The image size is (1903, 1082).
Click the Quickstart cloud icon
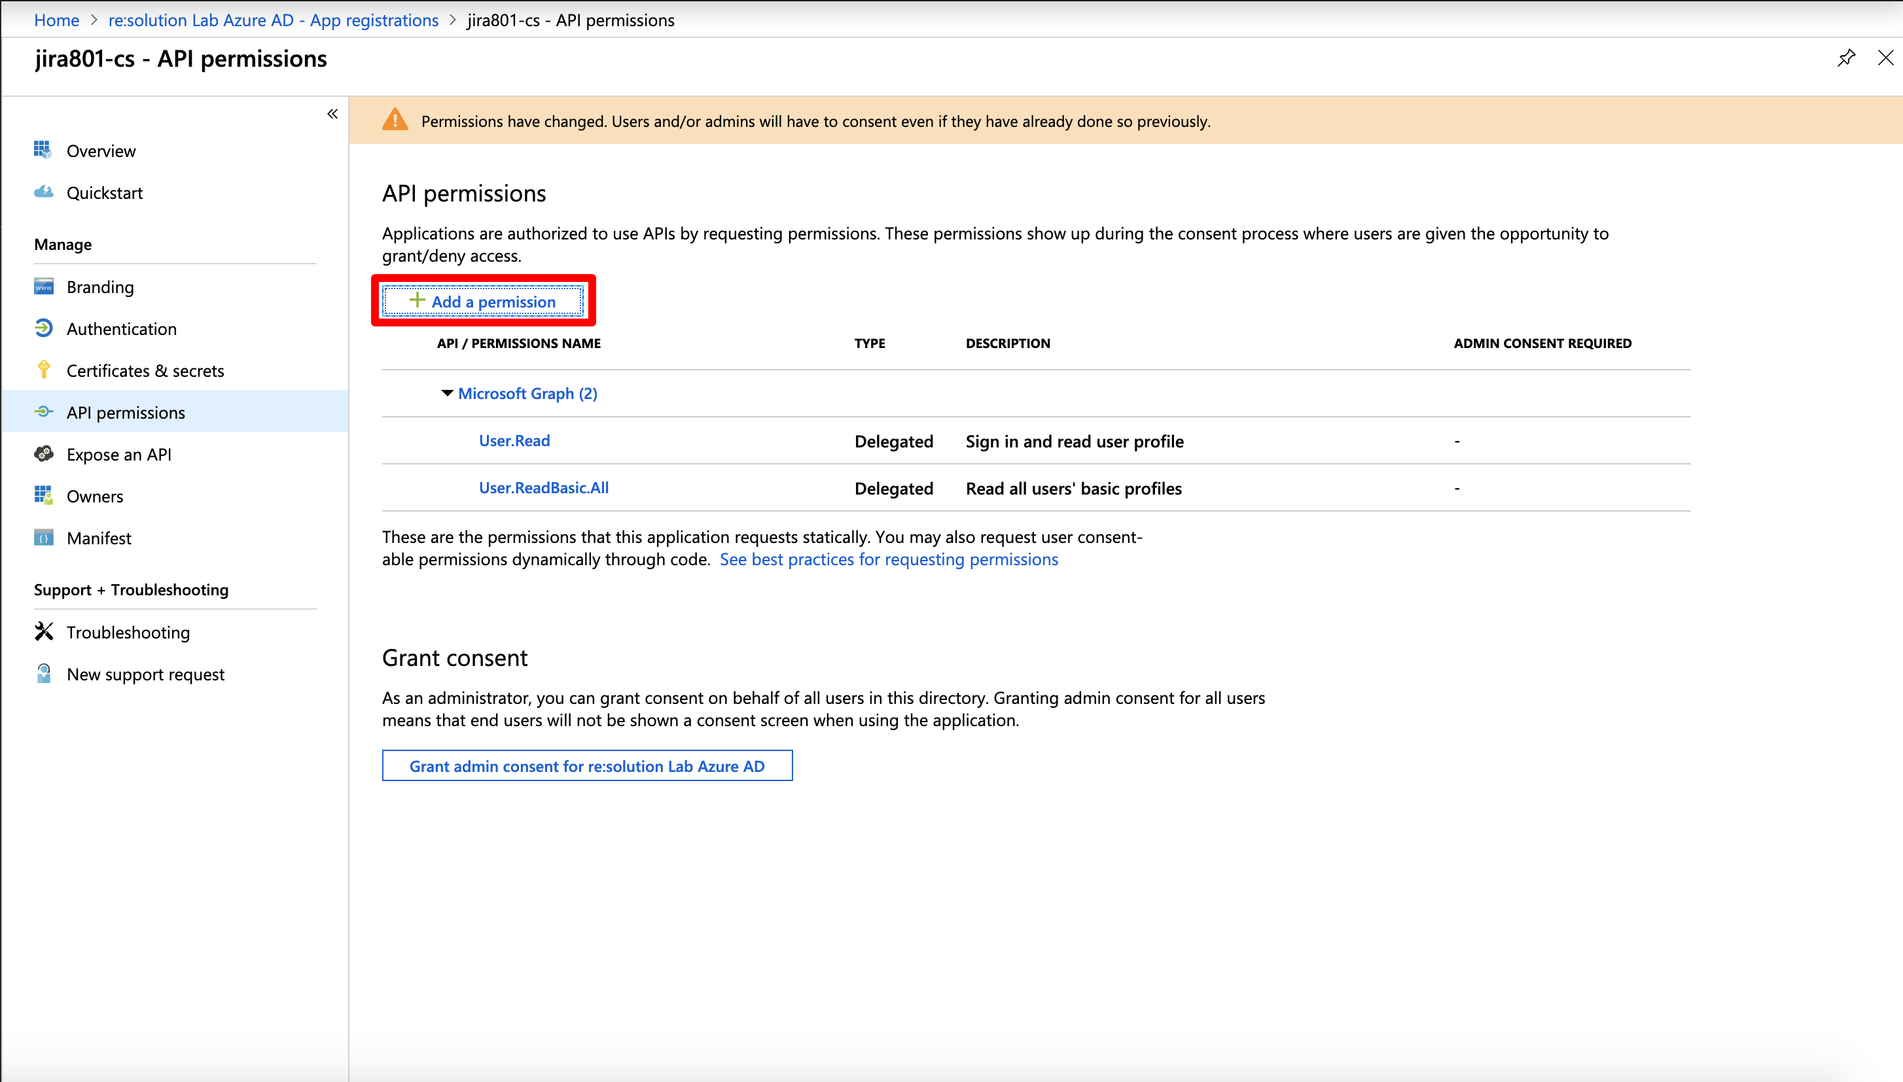tap(43, 192)
